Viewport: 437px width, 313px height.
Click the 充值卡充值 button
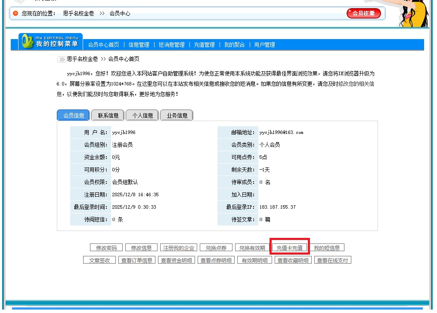(x=289, y=248)
